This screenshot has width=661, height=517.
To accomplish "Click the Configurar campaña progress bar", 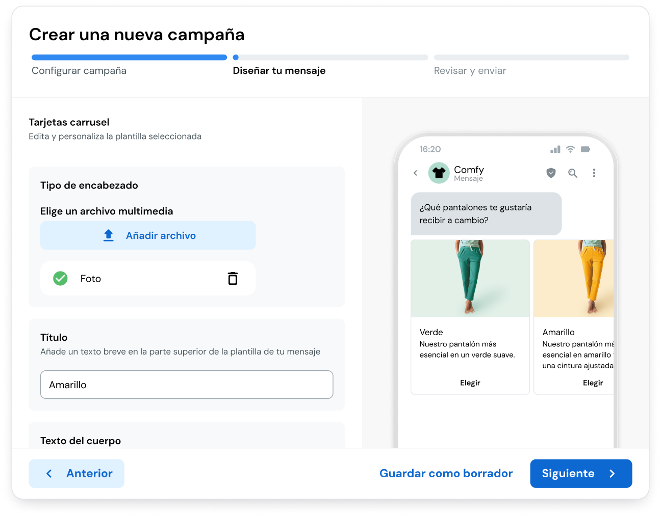I will pyautogui.click(x=129, y=58).
